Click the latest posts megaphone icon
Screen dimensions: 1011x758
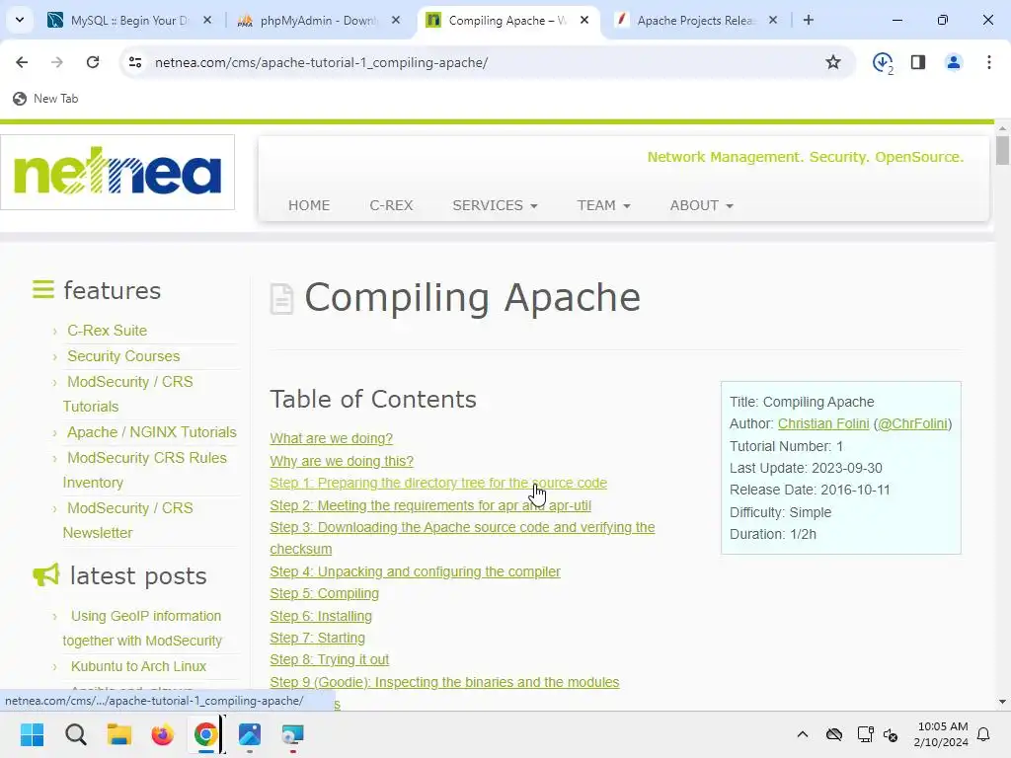[46, 574]
